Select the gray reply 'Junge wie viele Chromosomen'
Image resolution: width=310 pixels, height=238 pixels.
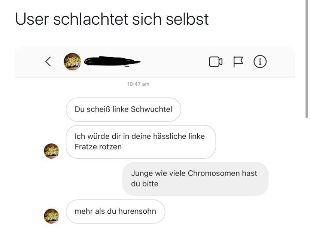click(x=195, y=179)
